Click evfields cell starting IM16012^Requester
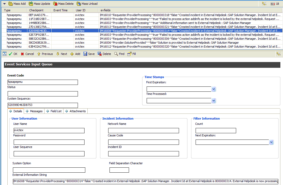This screenshot has width=283, height=185. pos(190,47)
